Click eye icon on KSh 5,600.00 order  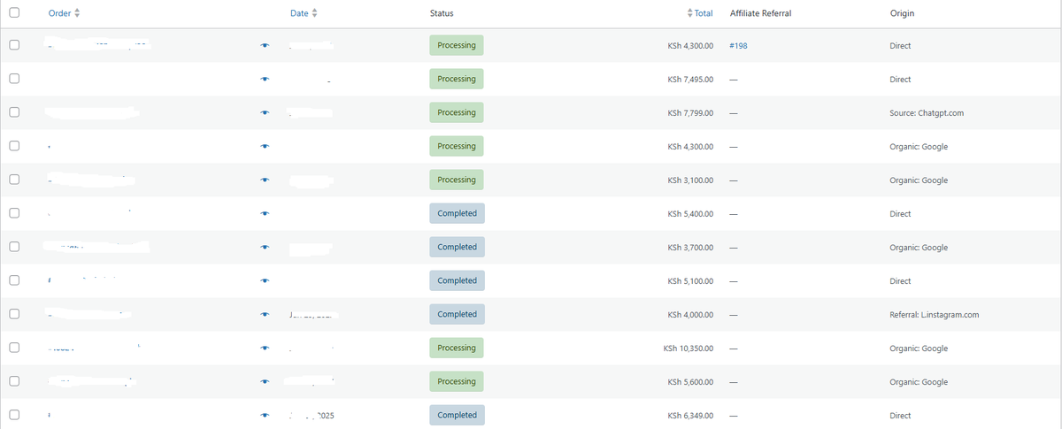[x=265, y=381]
